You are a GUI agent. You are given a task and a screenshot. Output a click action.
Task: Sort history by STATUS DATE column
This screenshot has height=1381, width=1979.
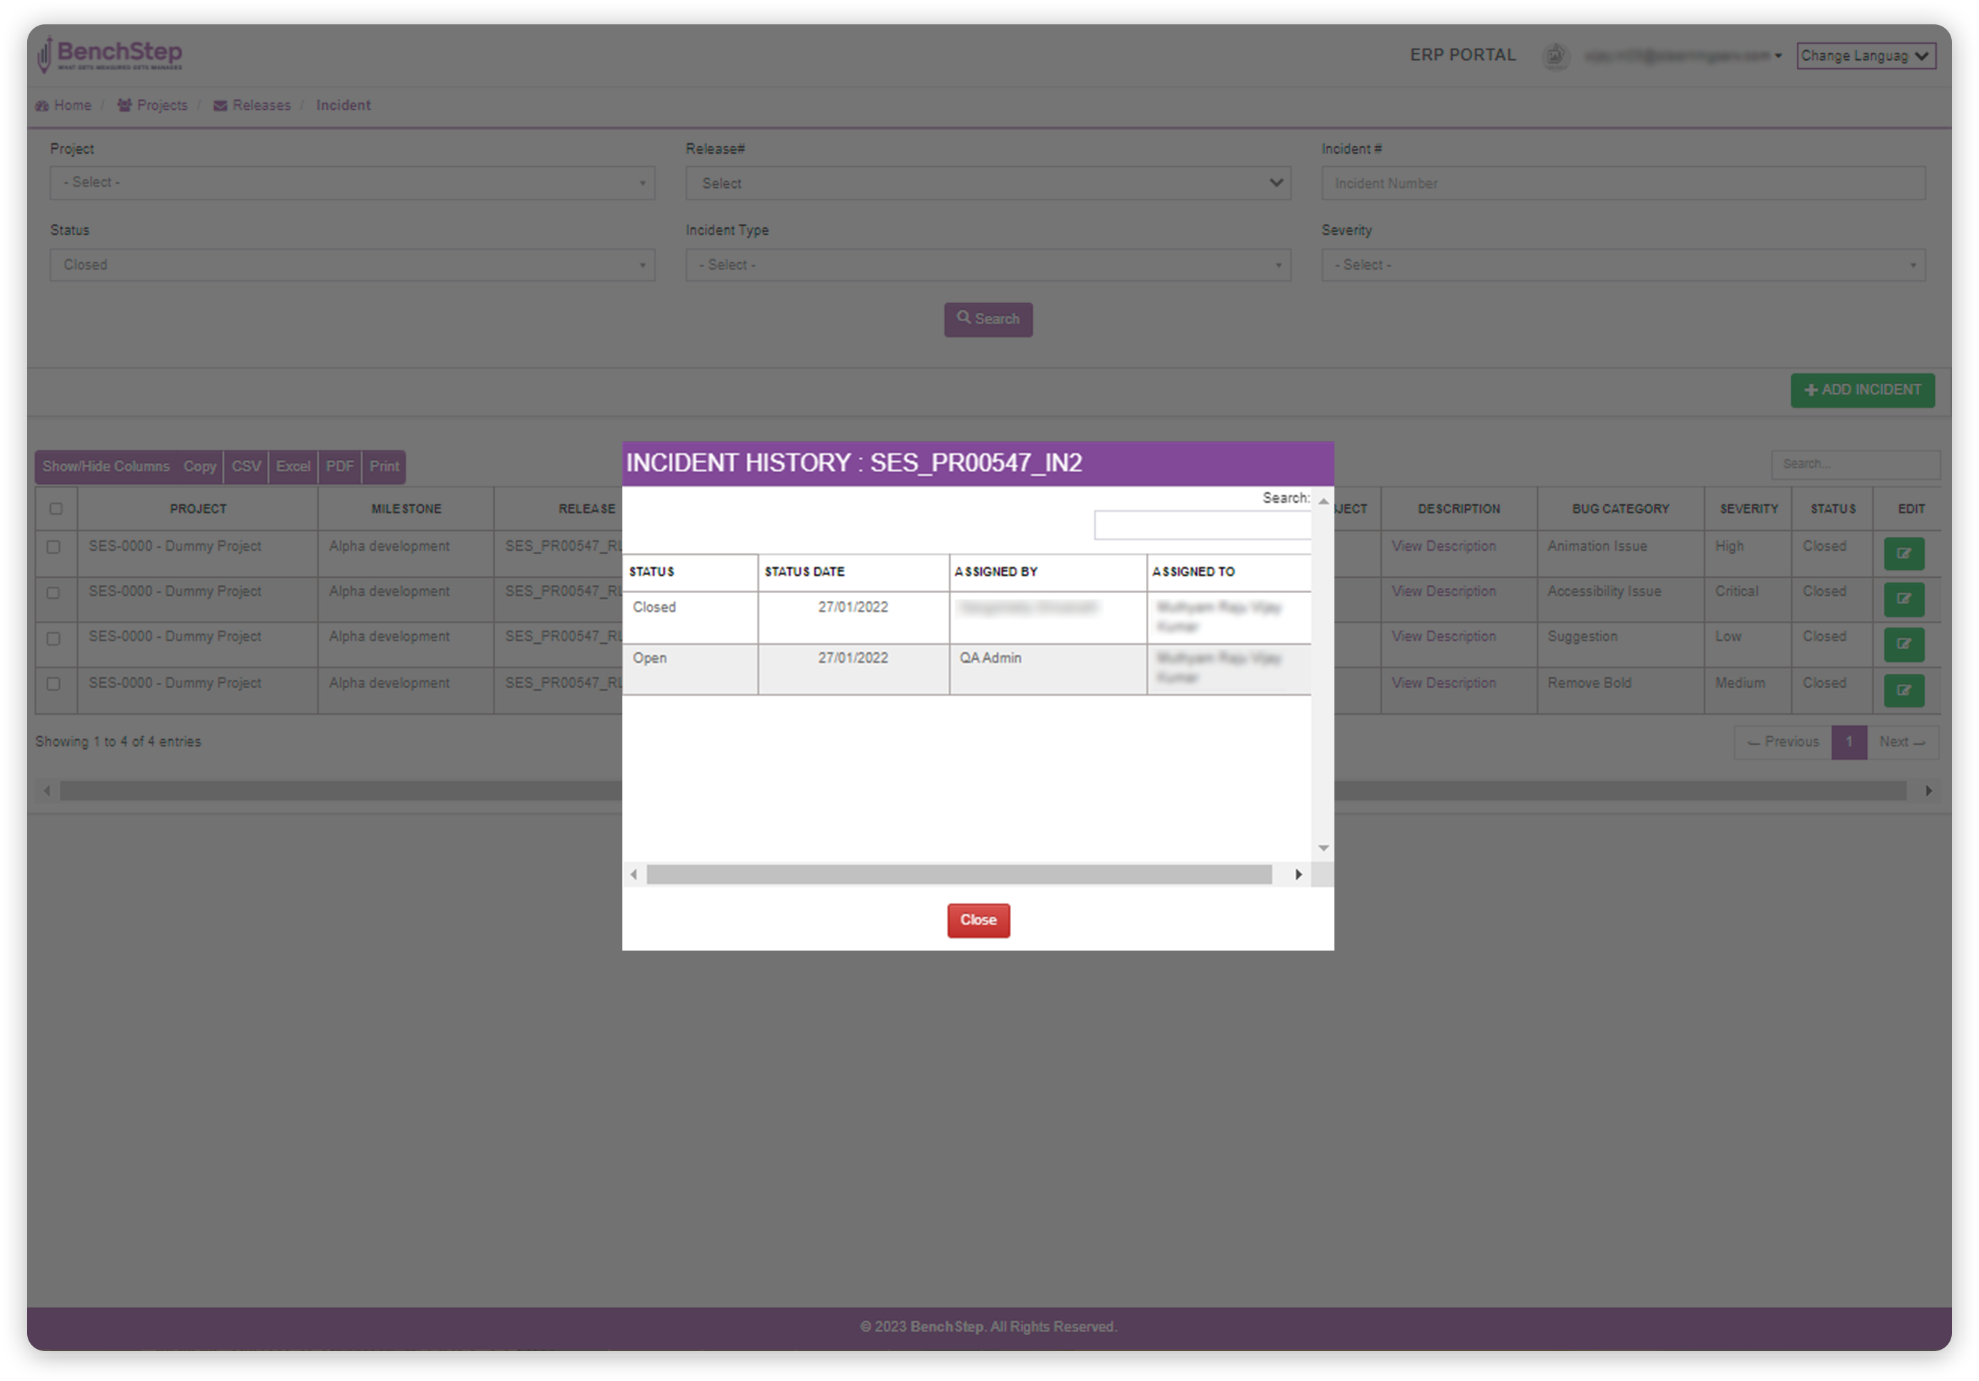[853, 572]
